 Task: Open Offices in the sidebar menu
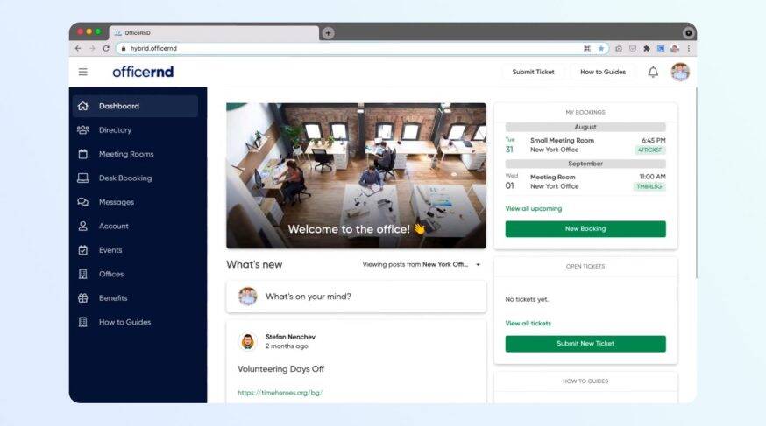(x=111, y=274)
